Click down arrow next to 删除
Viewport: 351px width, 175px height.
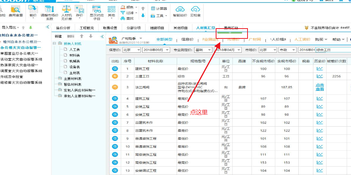91,36
